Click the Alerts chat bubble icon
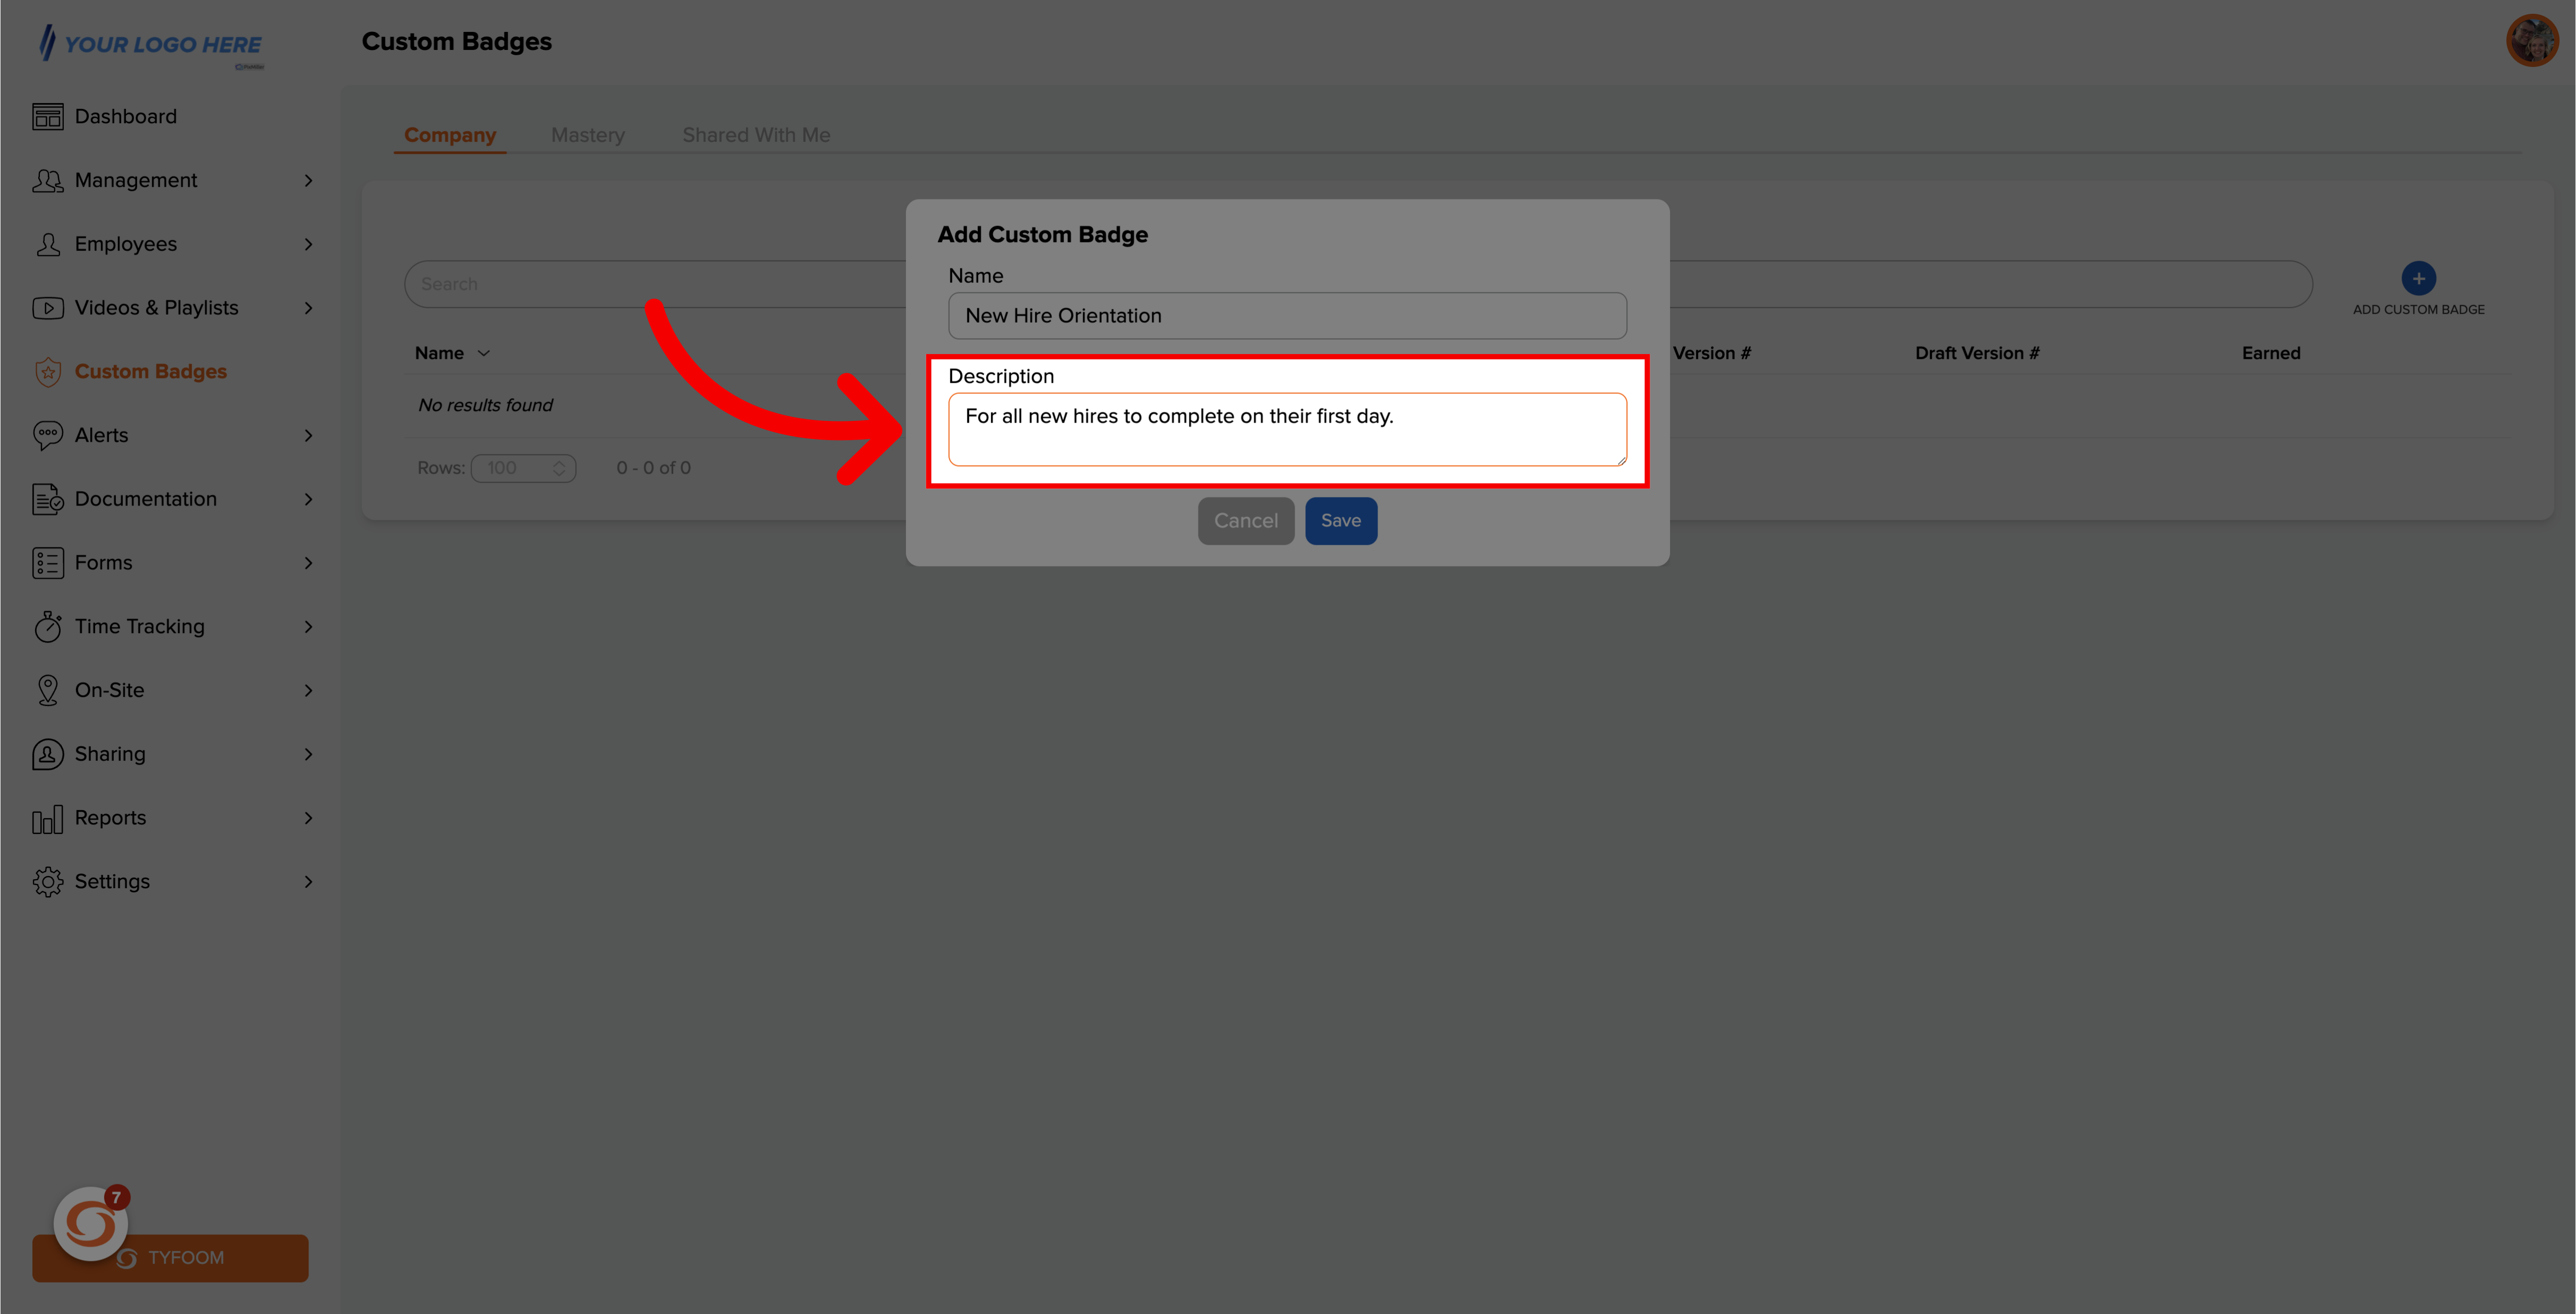The height and width of the screenshot is (1314, 2576). 47,435
